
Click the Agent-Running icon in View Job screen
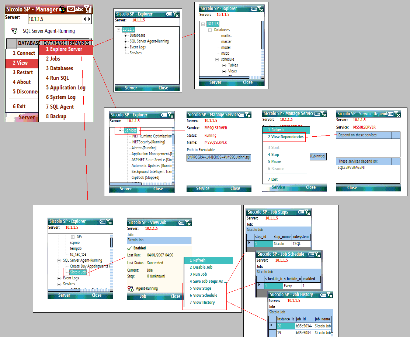pyautogui.click(x=130, y=289)
